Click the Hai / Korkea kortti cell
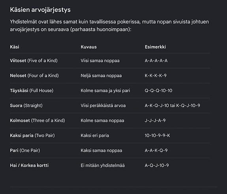This screenshot has width=227, height=194. point(29,165)
